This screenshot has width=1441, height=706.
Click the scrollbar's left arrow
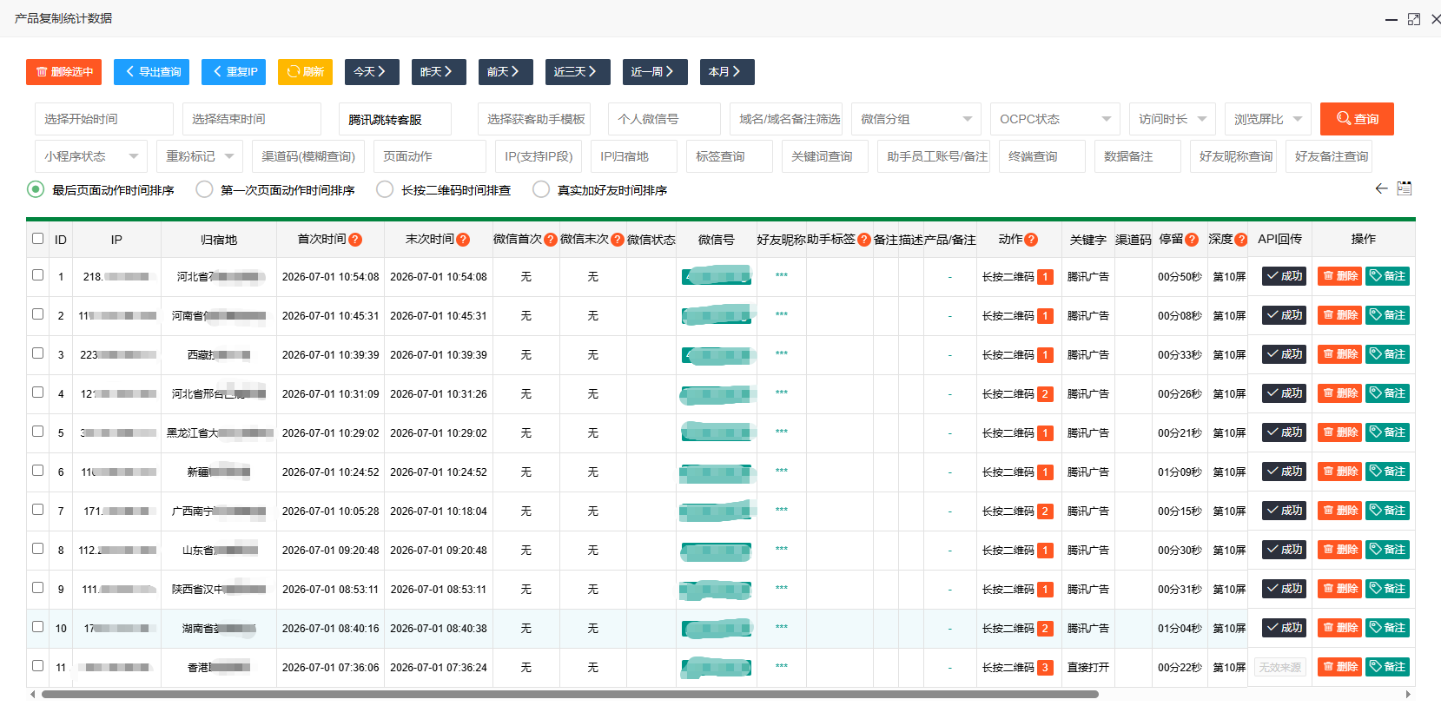click(33, 694)
